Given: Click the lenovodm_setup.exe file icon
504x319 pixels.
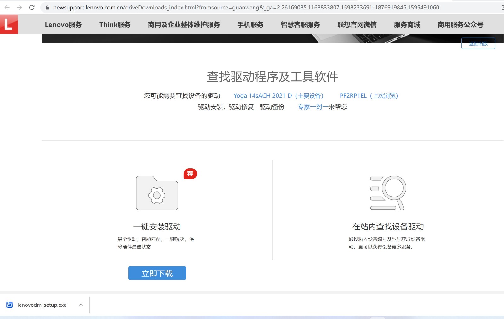Looking at the screenshot, I should tap(9, 305).
